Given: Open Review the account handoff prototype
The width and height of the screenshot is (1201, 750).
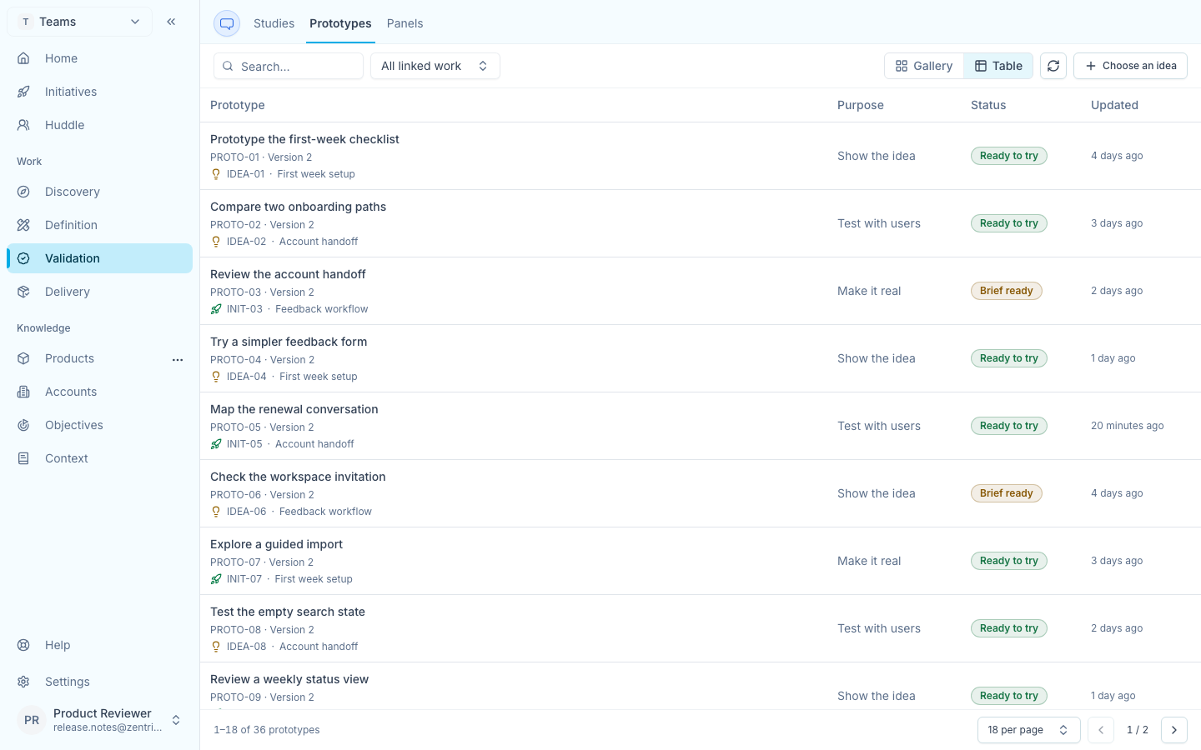Looking at the screenshot, I should tap(288, 274).
